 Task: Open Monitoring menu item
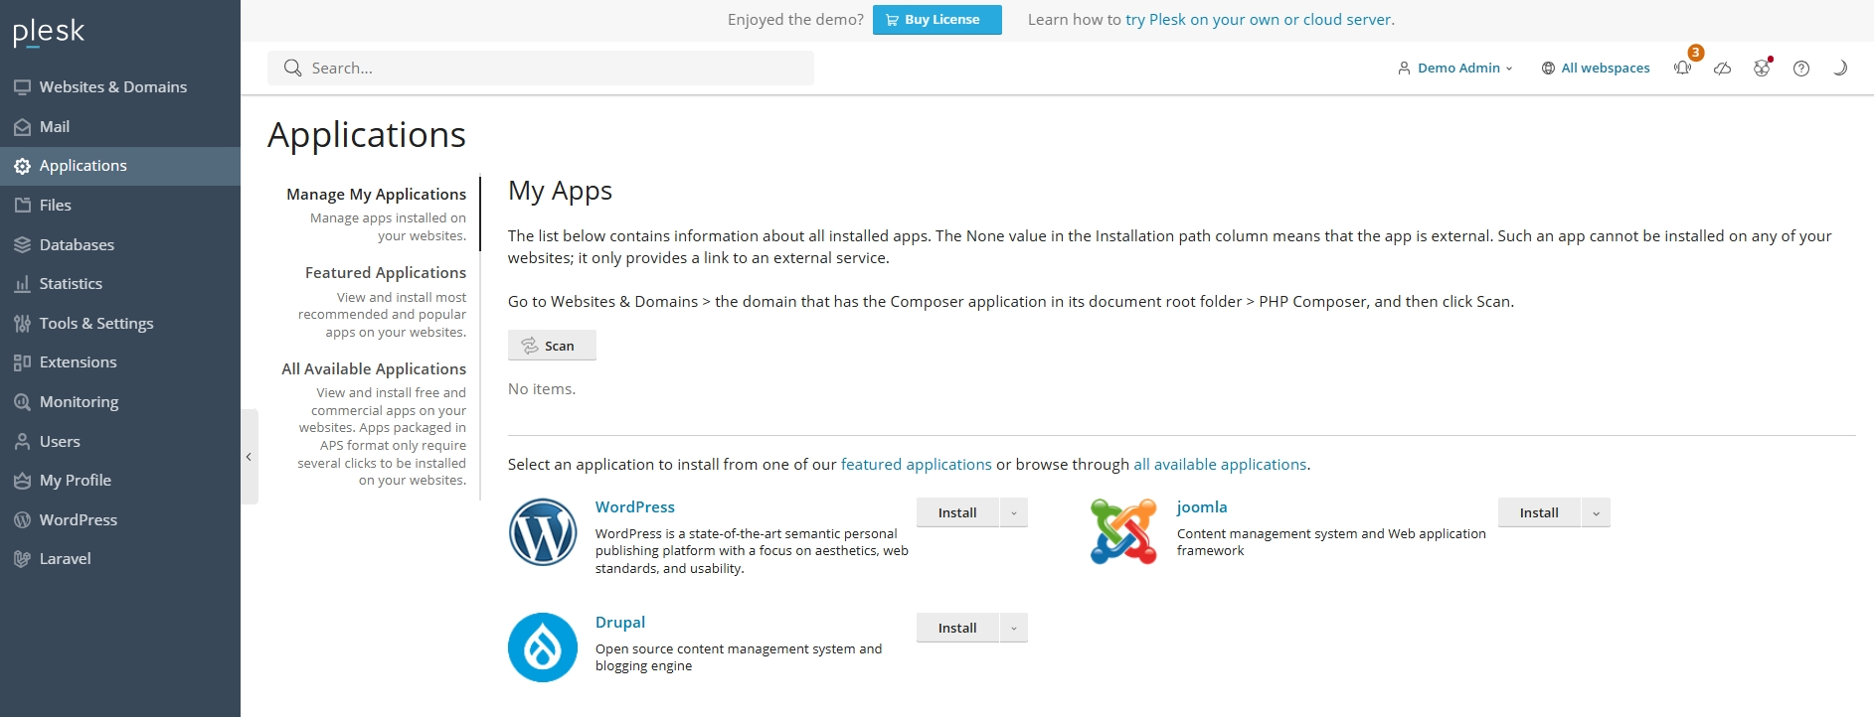tap(120, 402)
